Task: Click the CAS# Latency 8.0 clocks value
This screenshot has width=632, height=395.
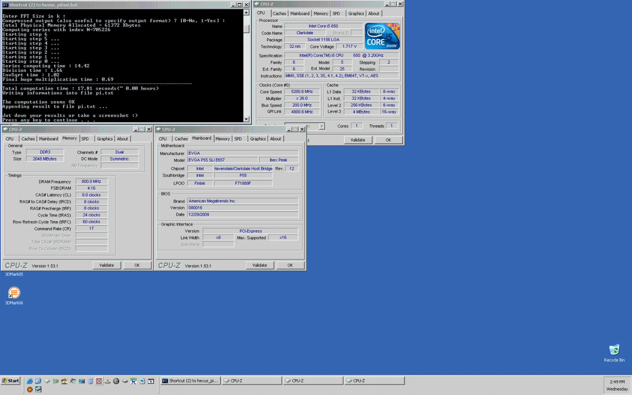Action: 91,195
